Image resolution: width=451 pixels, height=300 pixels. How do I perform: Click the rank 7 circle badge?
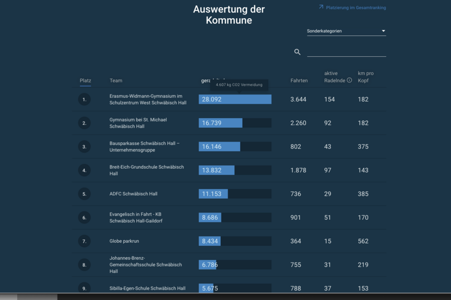[x=84, y=241]
